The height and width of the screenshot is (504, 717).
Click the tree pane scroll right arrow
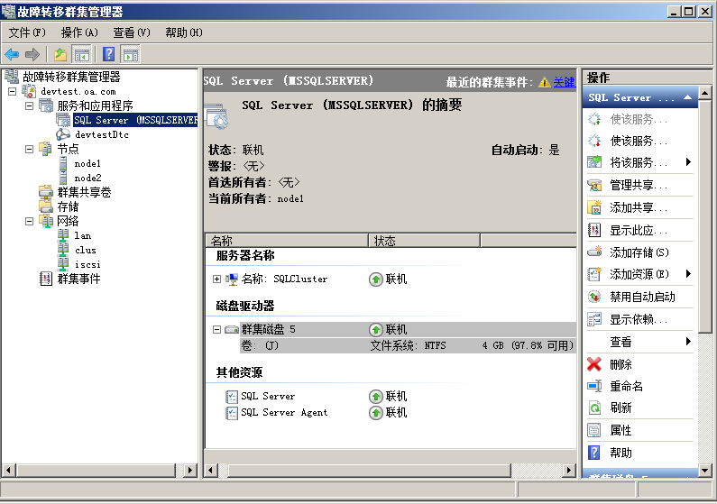(x=190, y=470)
